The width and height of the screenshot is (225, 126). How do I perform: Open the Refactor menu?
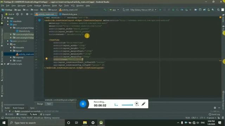tap(46, 6)
